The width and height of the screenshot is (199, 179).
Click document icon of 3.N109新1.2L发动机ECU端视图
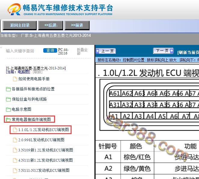click(15, 150)
